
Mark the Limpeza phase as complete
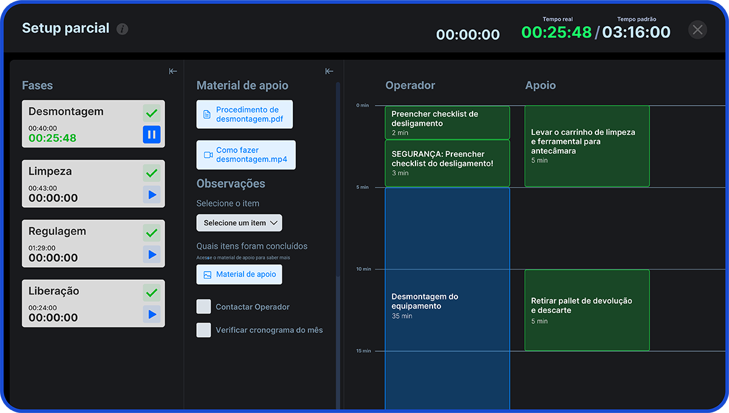(152, 173)
